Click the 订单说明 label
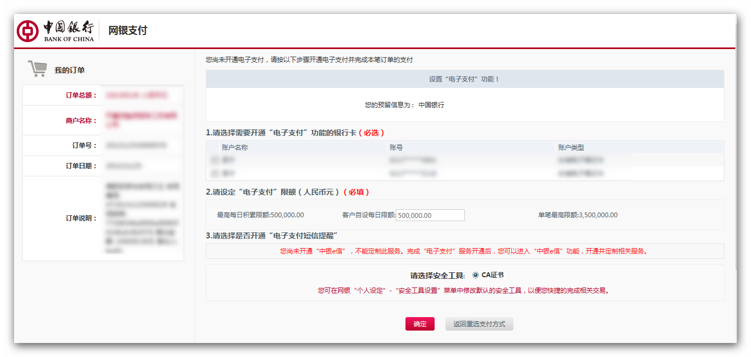Image resolution: width=751 pixels, height=357 pixels. [81, 218]
